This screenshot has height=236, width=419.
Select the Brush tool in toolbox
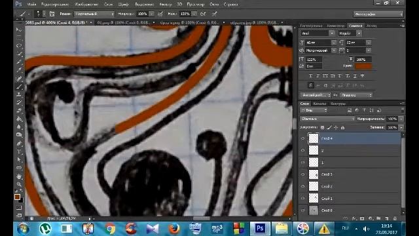pos(19,87)
